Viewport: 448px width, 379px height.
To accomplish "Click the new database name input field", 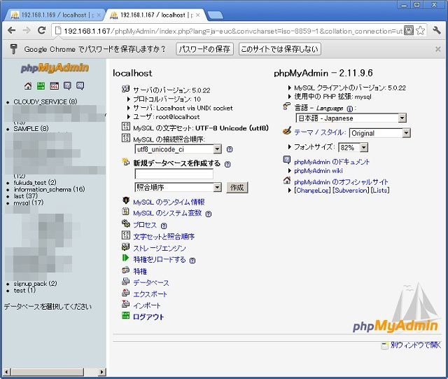I will (174, 174).
